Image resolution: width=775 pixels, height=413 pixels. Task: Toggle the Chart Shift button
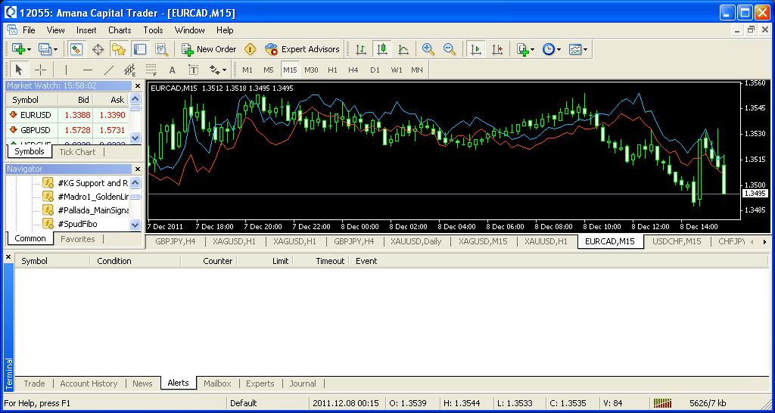496,49
